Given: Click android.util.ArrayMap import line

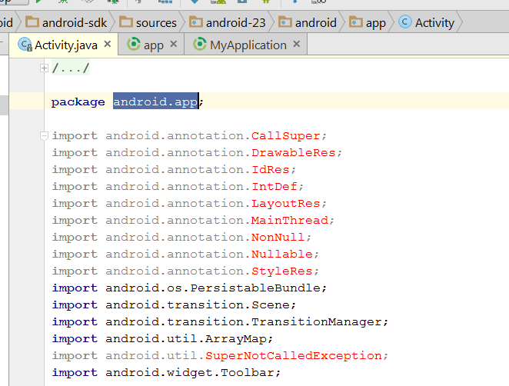Looking at the screenshot, I should [162, 338].
